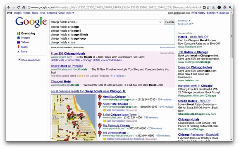The height and width of the screenshot is (149, 239).
Task: Open News in top navigation bar
Action: click(x=42, y=13)
